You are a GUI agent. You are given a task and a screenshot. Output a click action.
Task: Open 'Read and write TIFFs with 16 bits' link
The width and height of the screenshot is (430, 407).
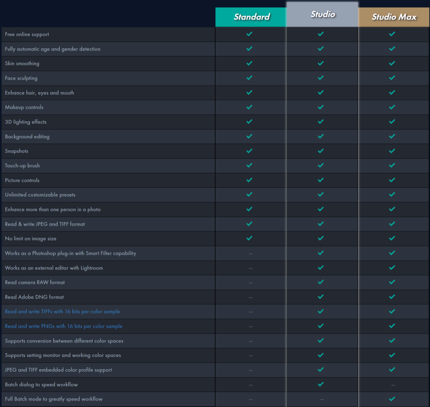(62, 311)
